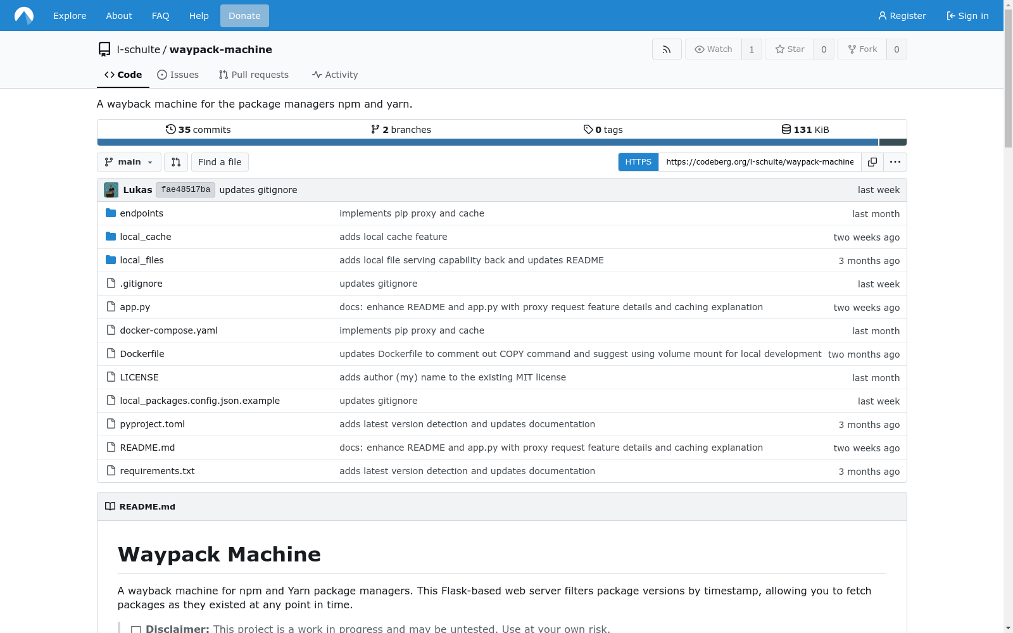Click the clone URL input field
Viewport: 1013px width, 633px height.
click(760, 162)
